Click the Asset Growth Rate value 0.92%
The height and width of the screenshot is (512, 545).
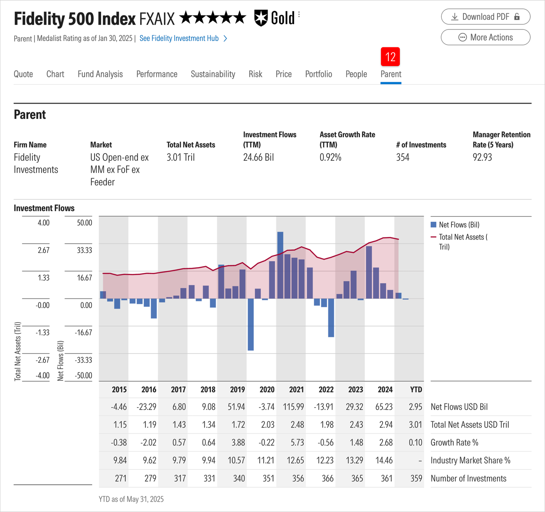tap(330, 157)
